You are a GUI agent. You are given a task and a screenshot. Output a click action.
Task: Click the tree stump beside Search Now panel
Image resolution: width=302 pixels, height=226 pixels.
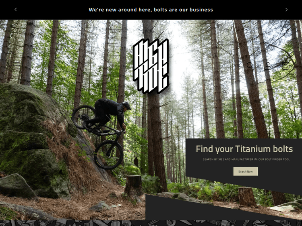pyautogui.click(x=246, y=197)
